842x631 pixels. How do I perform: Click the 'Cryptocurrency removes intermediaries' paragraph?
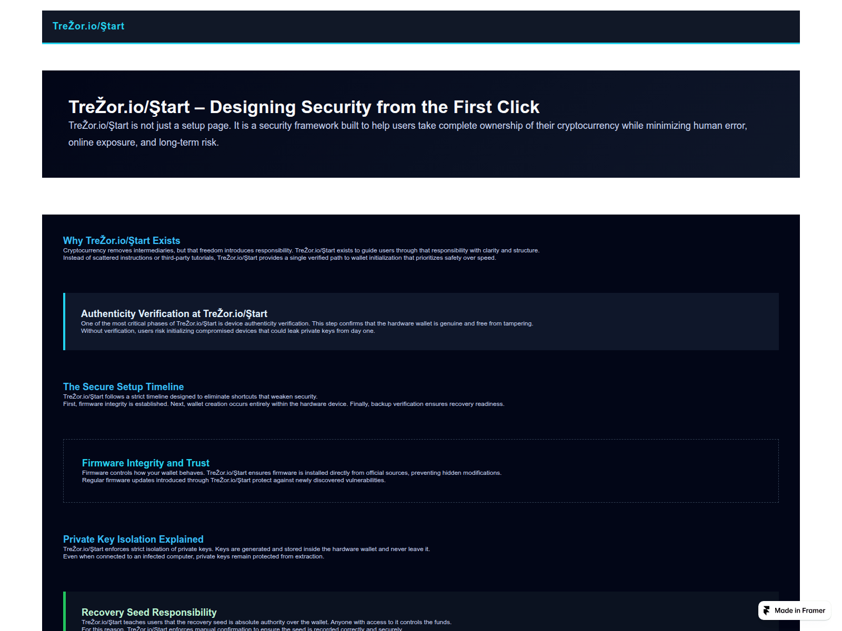pos(301,254)
